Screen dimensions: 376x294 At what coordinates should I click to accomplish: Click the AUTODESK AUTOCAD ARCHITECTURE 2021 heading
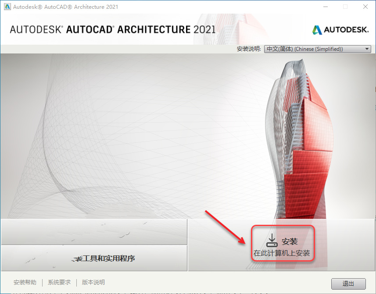click(113, 29)
